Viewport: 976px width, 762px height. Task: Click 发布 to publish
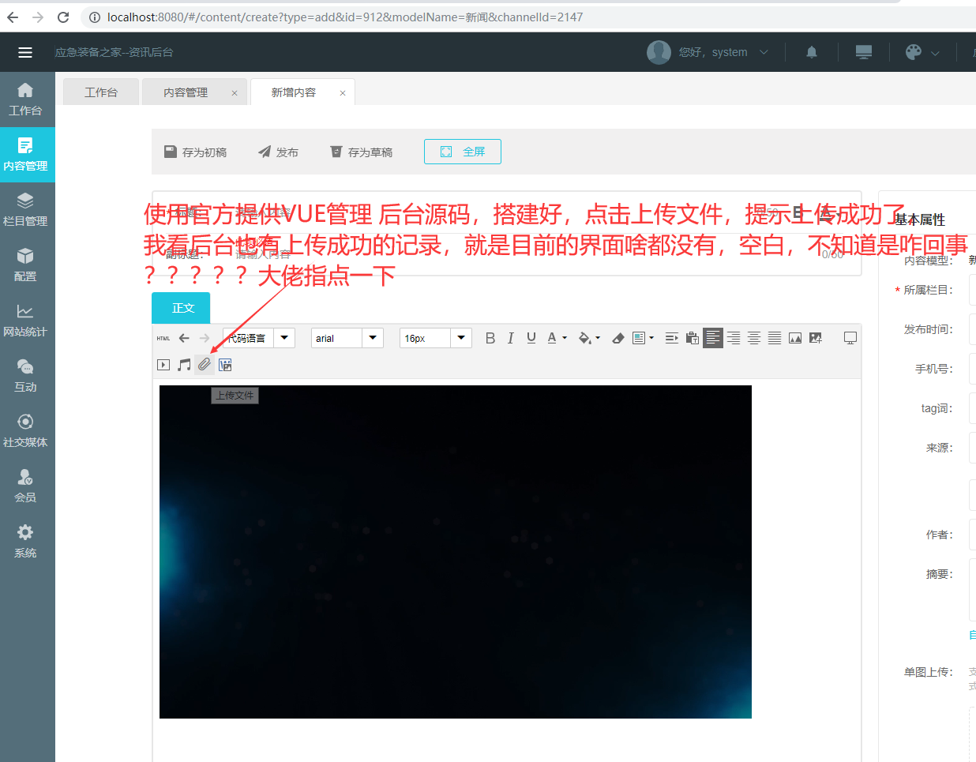click(278, 152)
